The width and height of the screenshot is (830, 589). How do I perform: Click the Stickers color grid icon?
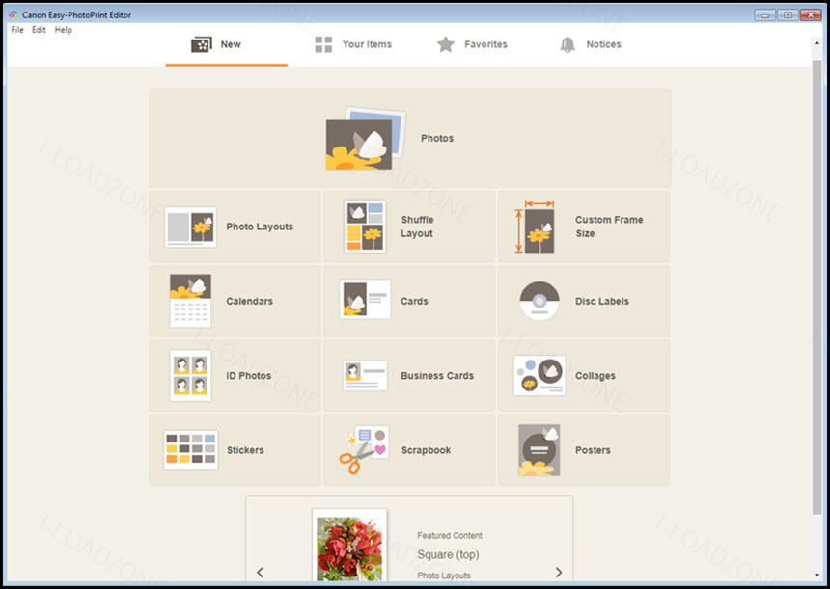point(190,450)
